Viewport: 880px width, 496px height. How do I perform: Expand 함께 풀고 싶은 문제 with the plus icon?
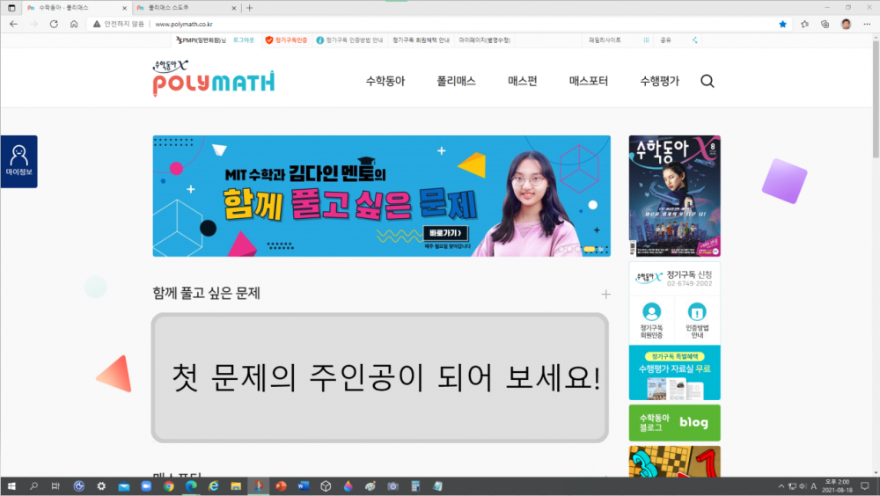(605, 294)
